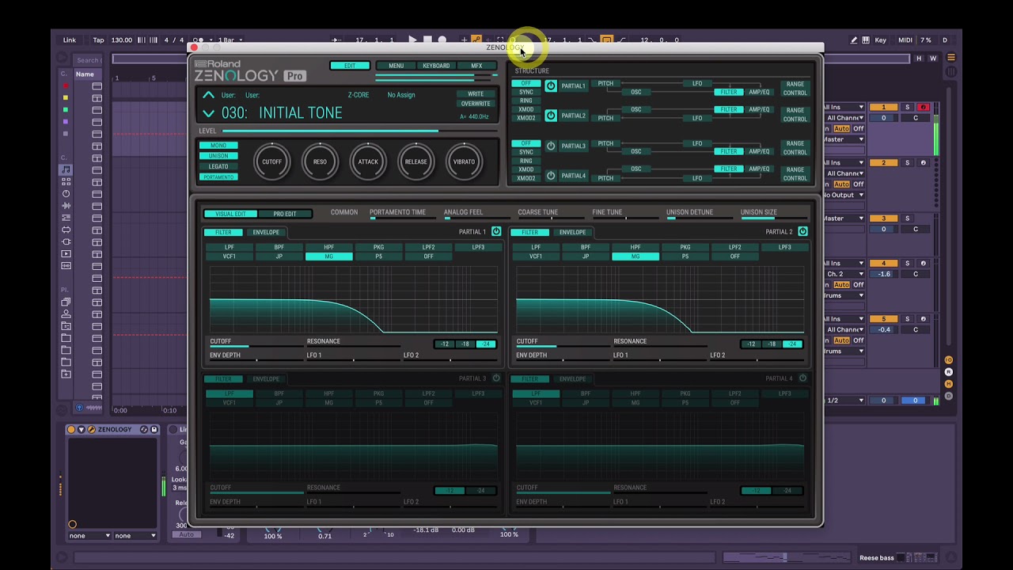Click the ZENOLOGY device activator in Ableton

click(71, 429)
